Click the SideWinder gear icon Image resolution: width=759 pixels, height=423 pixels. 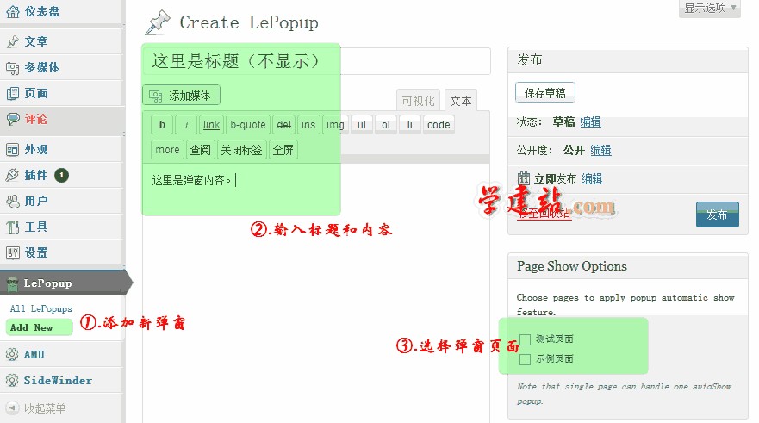pyautogui.click(x=12, y=381)
